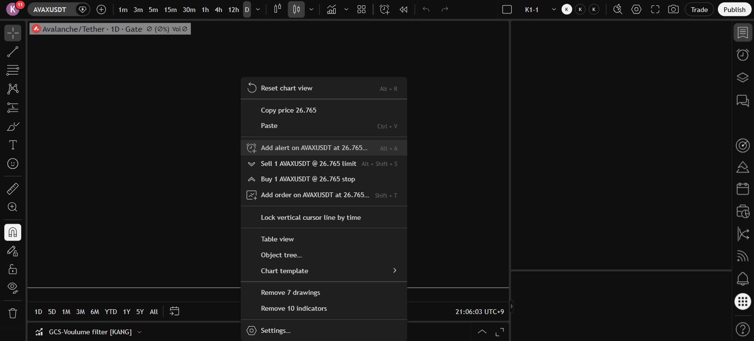Toggle Magnet mode on the left toolbar

coord(13,232)
